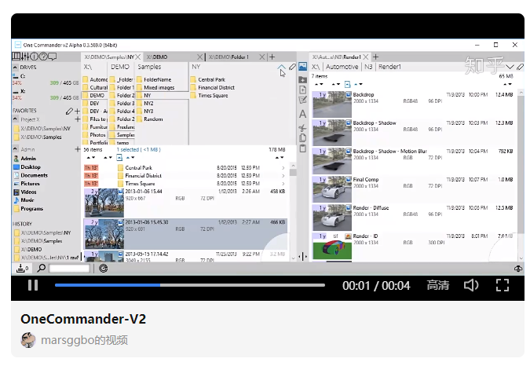530x366 pixels.
Task: Collapse the DRIVES section
Action: click(x=15, y=68)
